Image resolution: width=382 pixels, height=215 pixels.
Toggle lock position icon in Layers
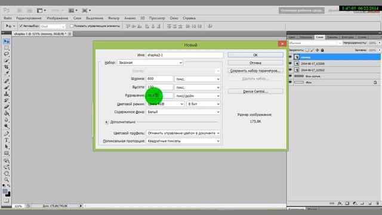pyautogui.click(x=317, y=50)
